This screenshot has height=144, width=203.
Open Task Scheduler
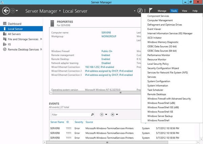point(155,90)
